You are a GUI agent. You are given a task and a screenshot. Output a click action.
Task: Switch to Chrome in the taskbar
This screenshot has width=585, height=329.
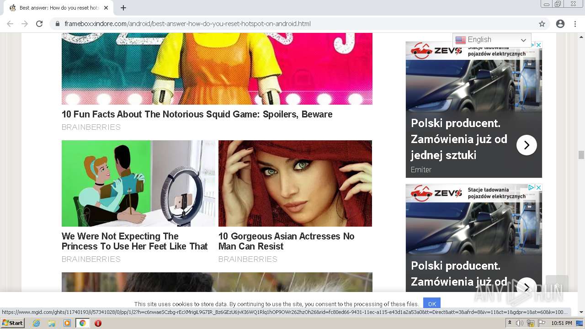click(82, 323)
